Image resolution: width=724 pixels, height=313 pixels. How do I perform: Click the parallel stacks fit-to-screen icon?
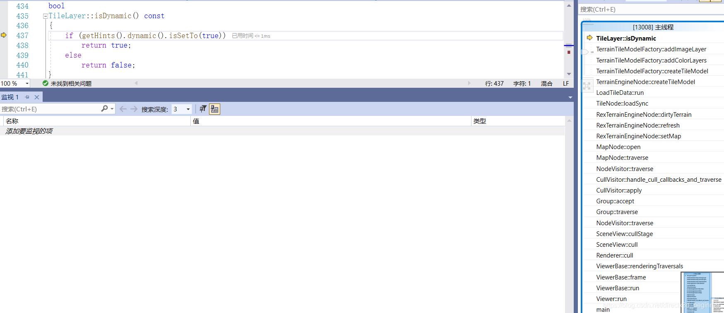587,86
